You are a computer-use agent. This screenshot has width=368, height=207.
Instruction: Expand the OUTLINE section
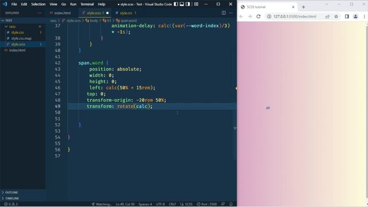23,192
